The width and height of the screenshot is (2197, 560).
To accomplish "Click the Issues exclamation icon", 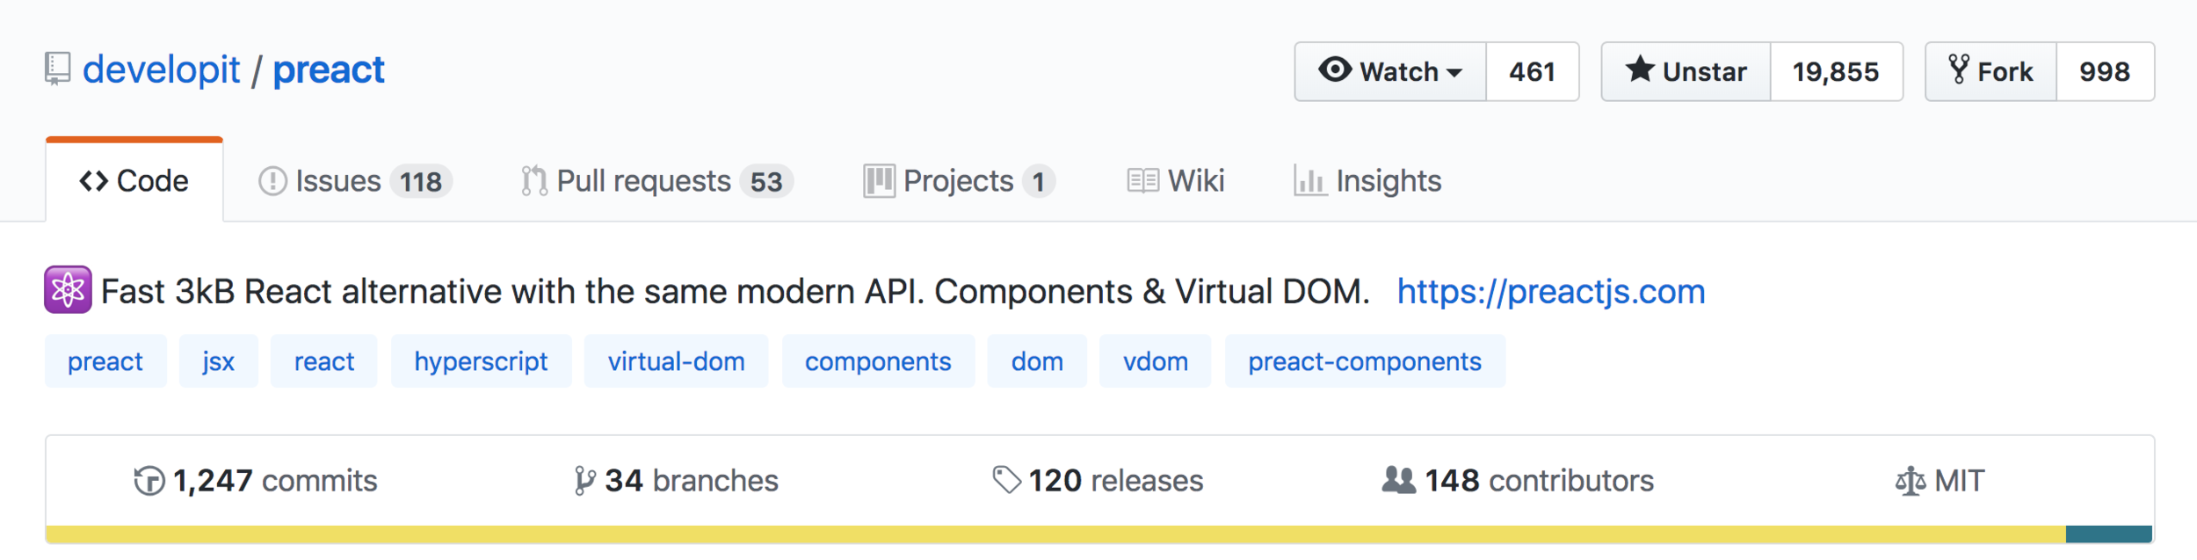I will (x=272, y=181).
